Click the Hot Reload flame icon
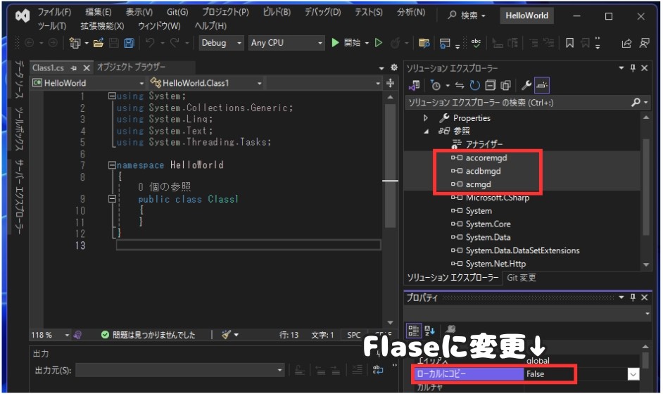Screen dimensions: 663x396 coord(396,43)
